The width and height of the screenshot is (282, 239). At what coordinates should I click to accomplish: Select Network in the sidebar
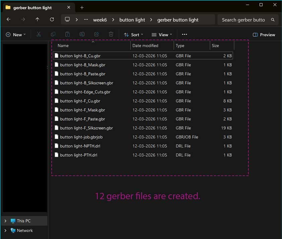click(x=24, y=230)
